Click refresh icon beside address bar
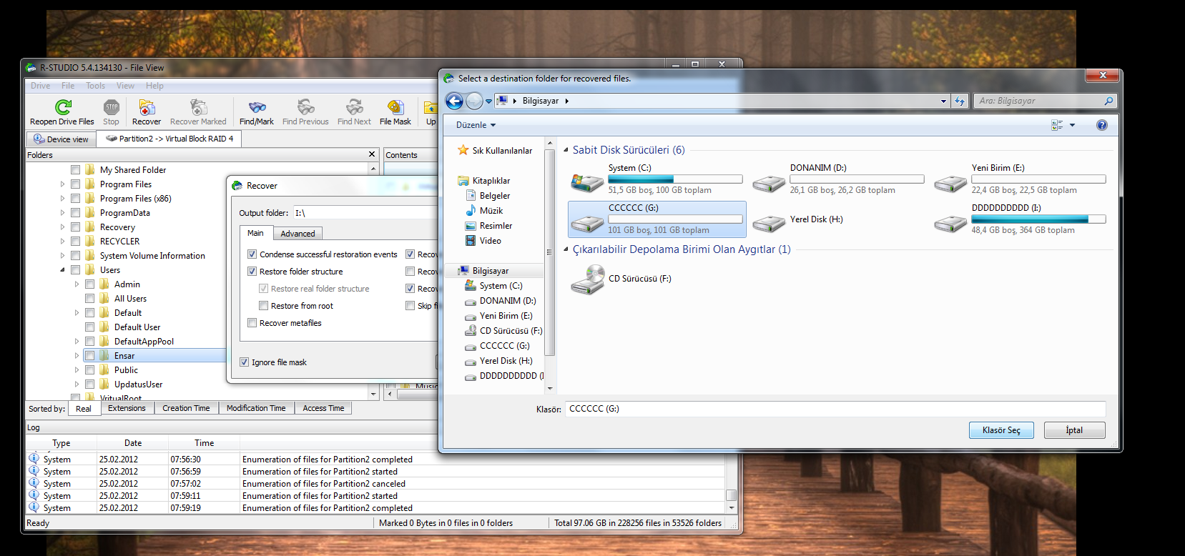Screen dimensions: 1185x556 click(960, 101)
